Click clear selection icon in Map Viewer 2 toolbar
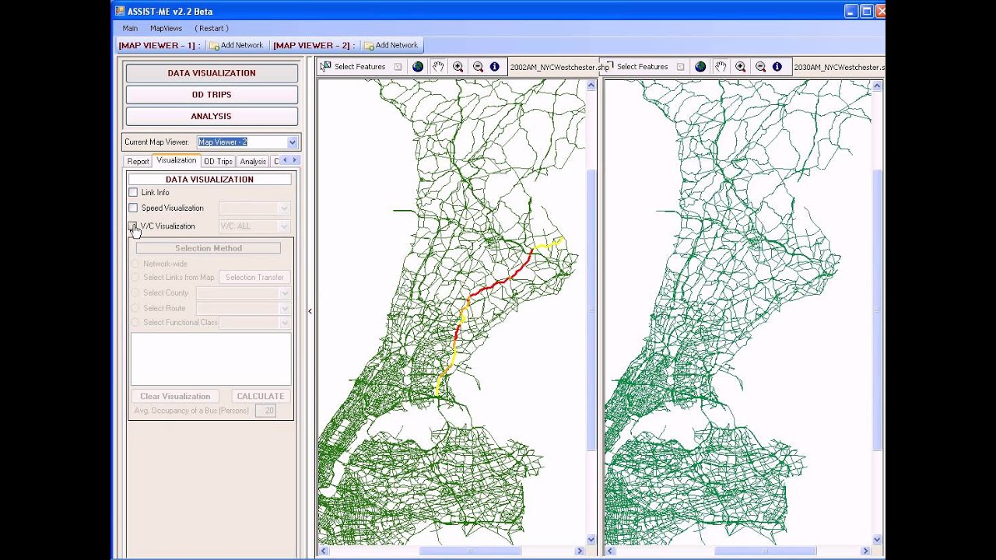The width and height of the screenshot is (996, 560). click(680, 67)
